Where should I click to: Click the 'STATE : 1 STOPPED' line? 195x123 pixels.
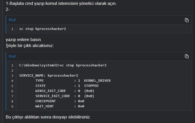click(x=67, y=86)
